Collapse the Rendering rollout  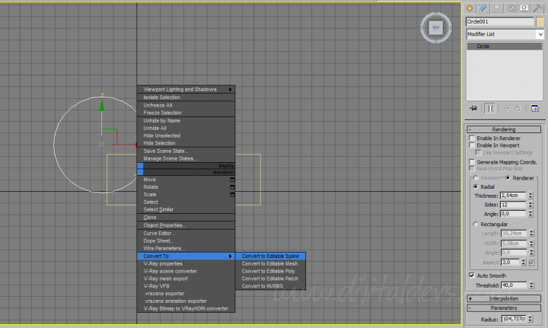[x=505, y=129]
